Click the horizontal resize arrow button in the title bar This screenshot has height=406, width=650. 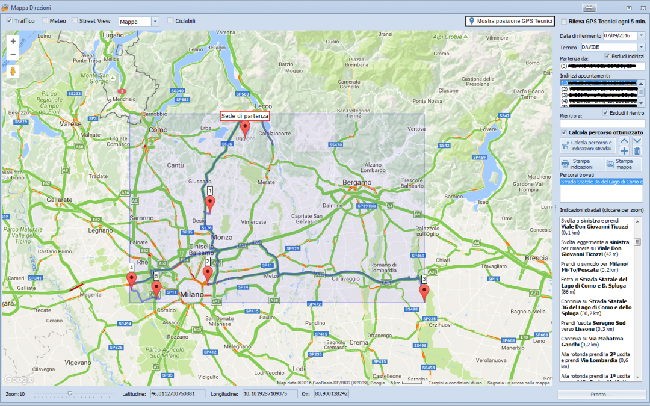coord(589,7)
